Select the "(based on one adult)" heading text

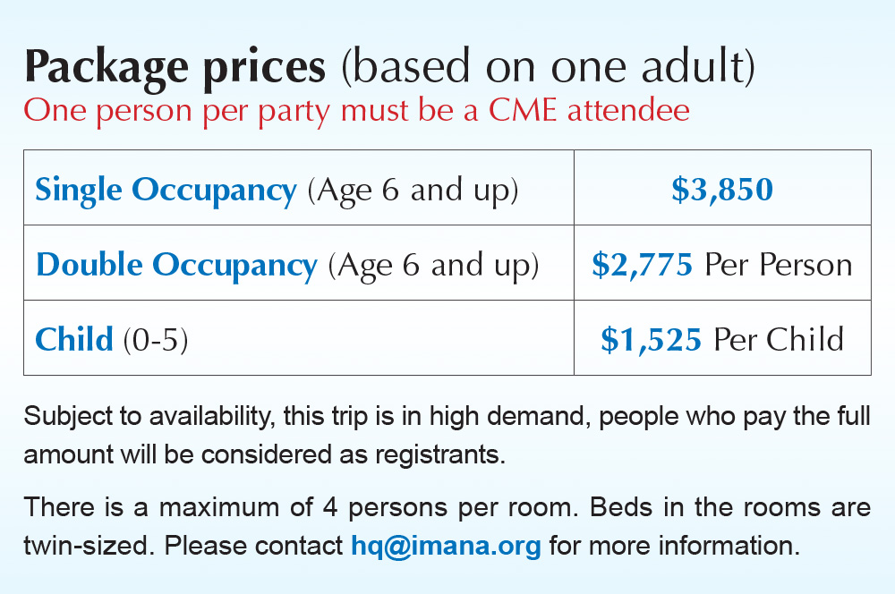point(548,67)
